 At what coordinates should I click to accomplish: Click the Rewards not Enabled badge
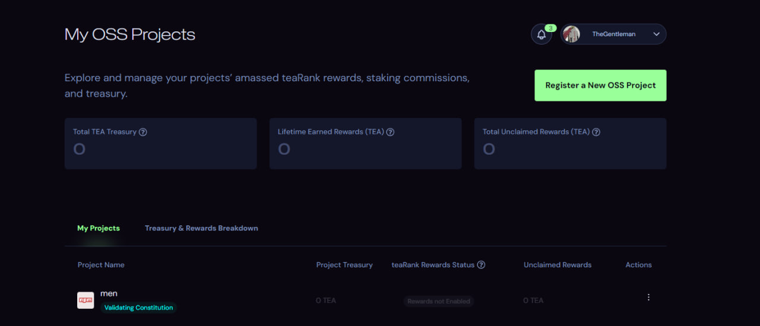[439, 301]
